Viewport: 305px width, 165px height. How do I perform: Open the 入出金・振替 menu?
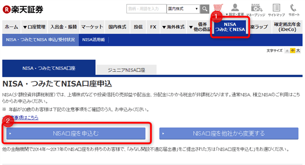[x=63, y=27]
